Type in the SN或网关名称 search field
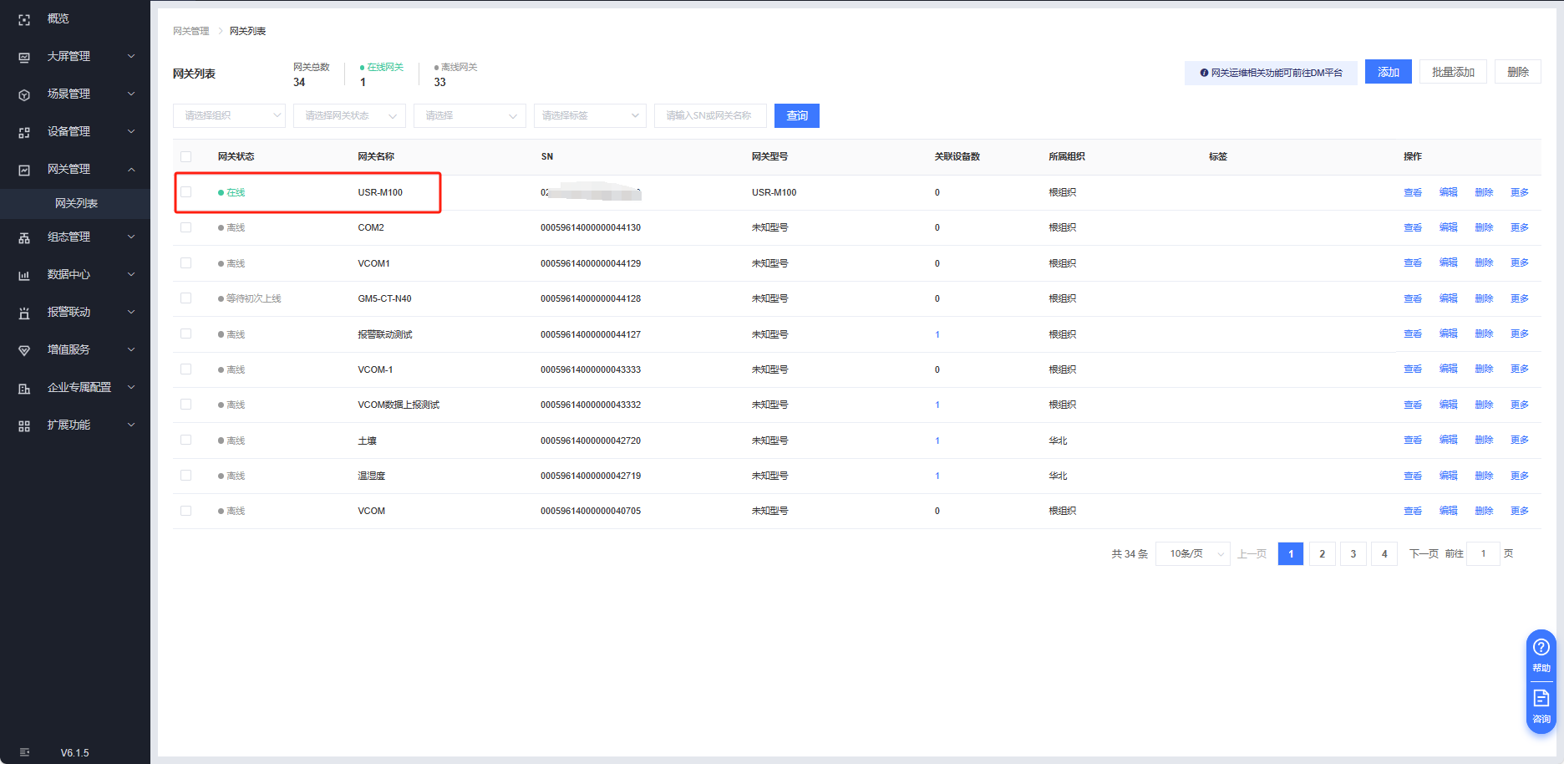Image resolution: width=1564 pixels, height=764 pixels. point(709,115)
